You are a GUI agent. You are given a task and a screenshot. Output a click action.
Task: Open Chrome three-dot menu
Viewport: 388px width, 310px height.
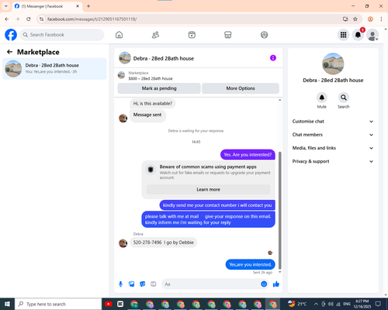[x=381, y=19]
